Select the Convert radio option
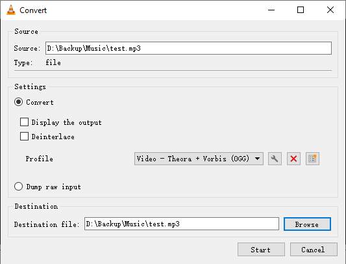The image size is (346, 264). pos(19,102)
